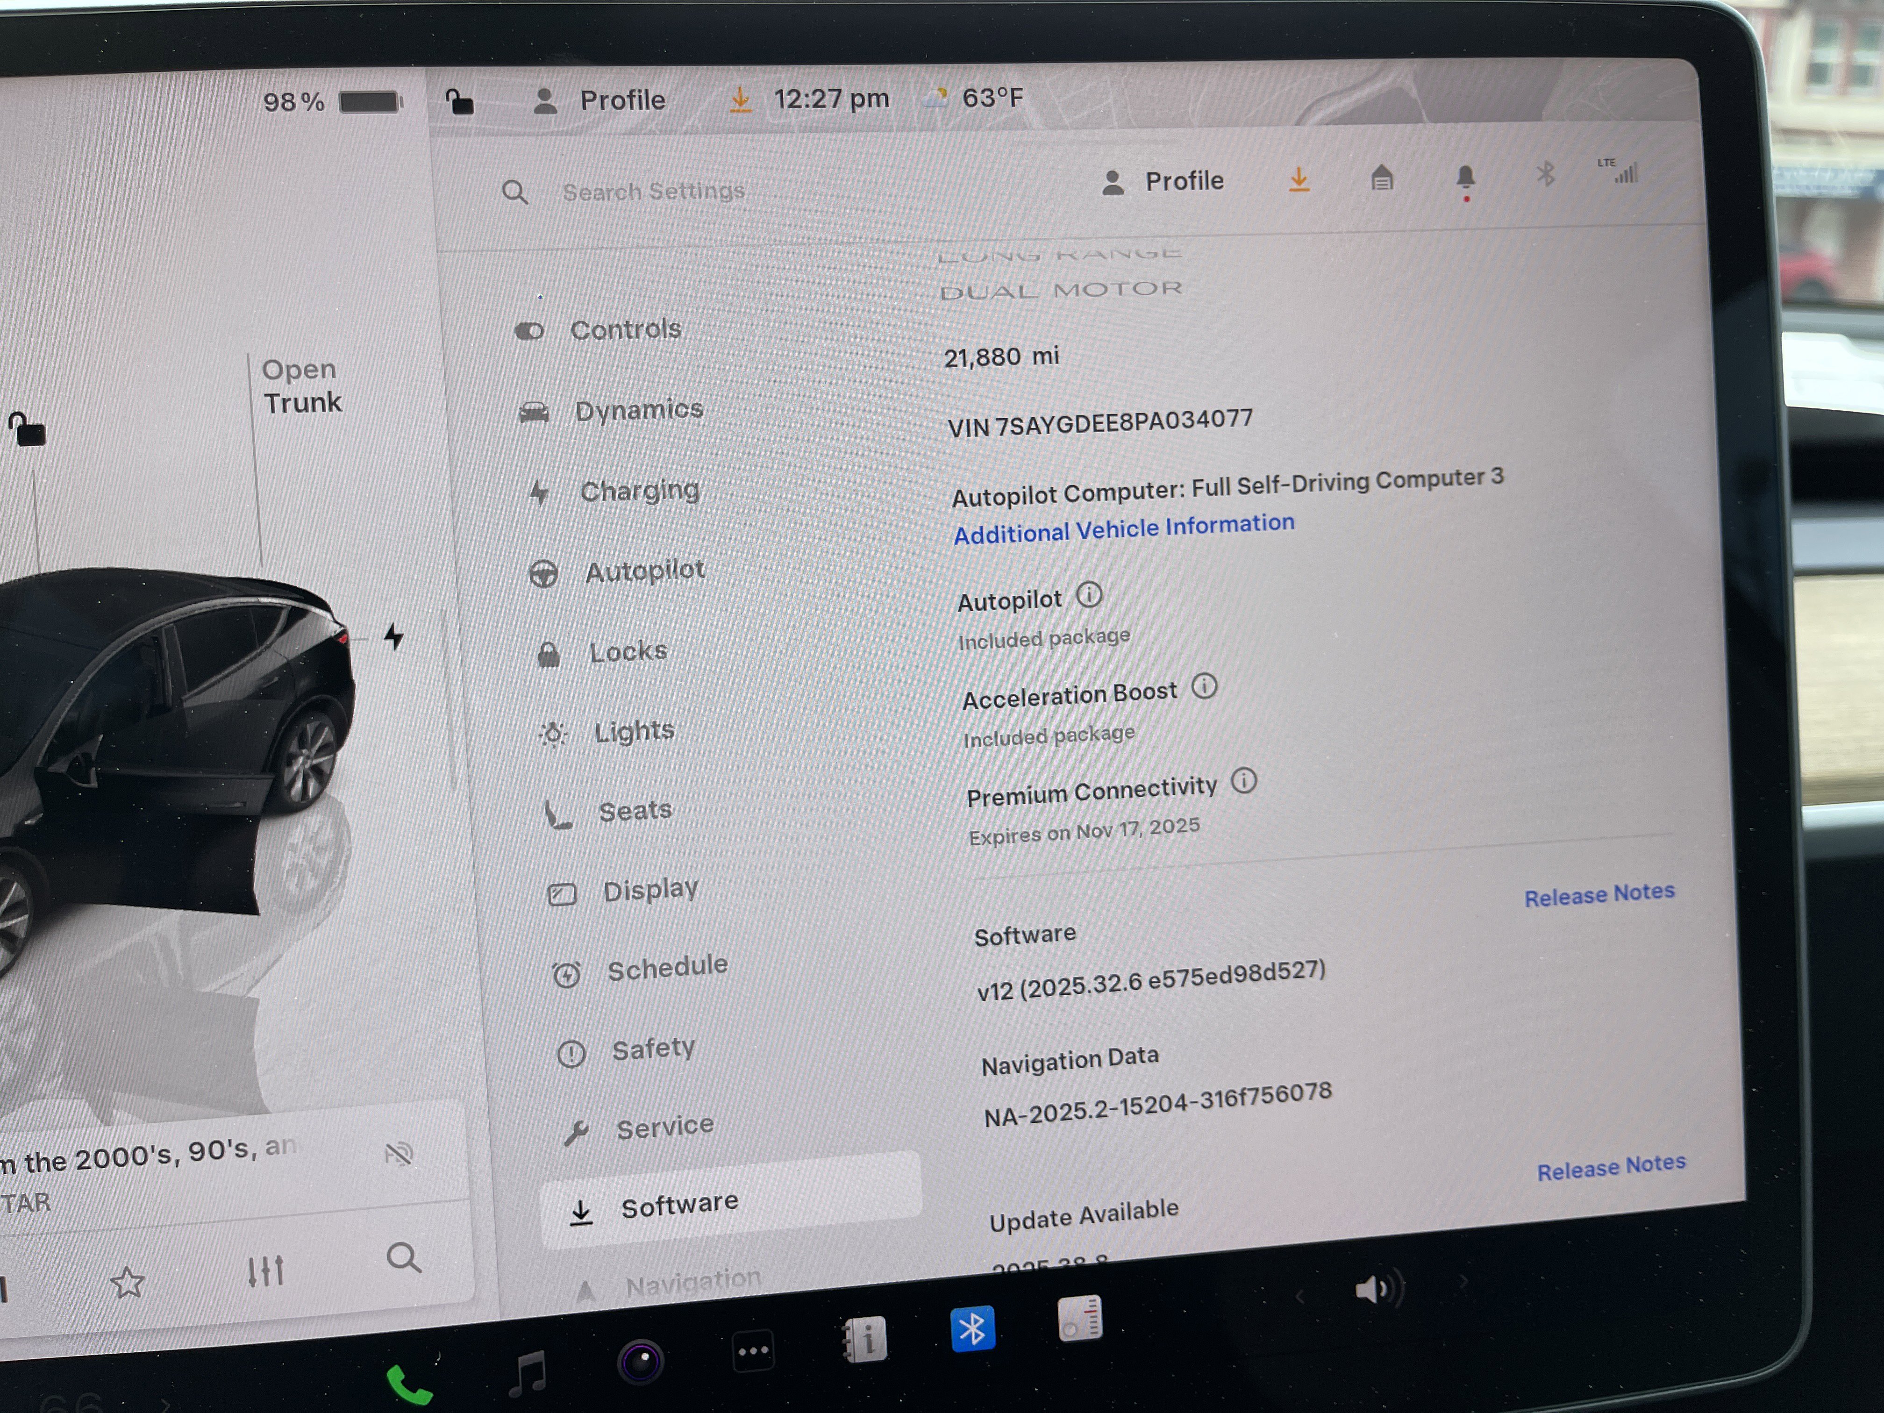
Task: Open the Charging settings menu
Action: pos(639,491)
